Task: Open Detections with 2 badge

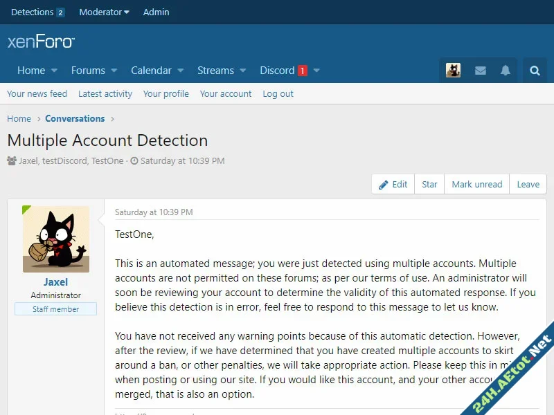Action: click(x=37, y=12)
